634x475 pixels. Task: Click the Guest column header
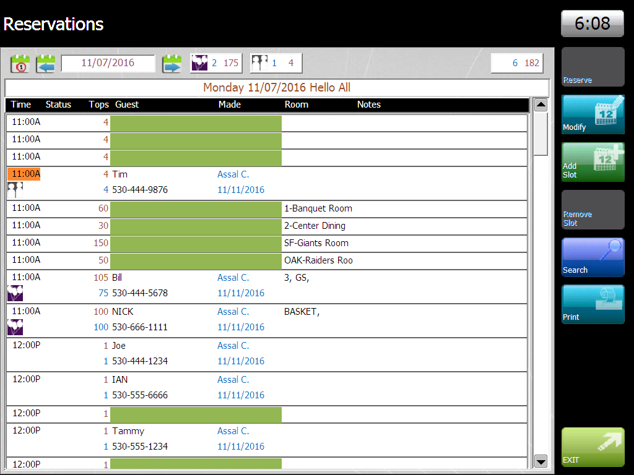[x=126, y=105]
